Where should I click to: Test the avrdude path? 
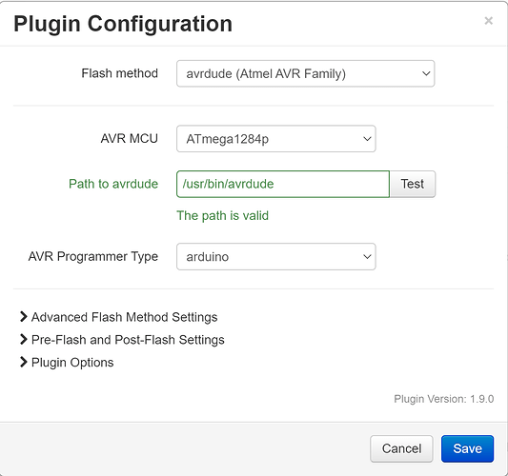[x=413, y=184]
